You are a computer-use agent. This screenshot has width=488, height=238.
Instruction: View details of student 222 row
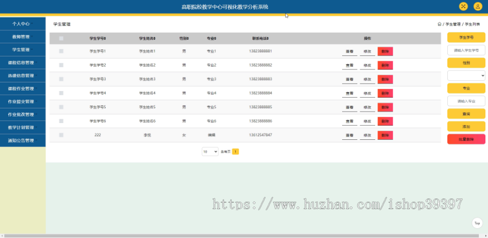click(x=350, y=136)
